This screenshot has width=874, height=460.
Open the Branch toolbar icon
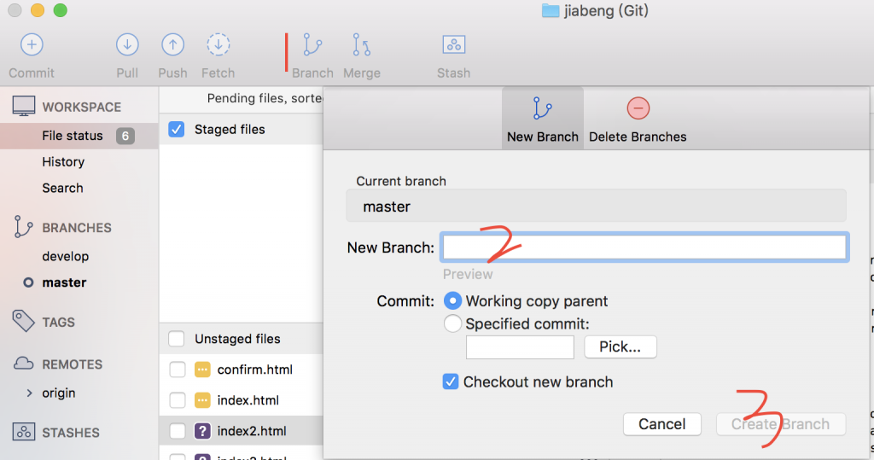[312, 44]
